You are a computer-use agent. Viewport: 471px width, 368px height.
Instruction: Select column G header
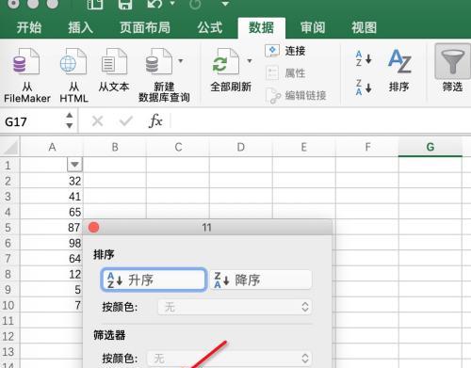point(430,147)
